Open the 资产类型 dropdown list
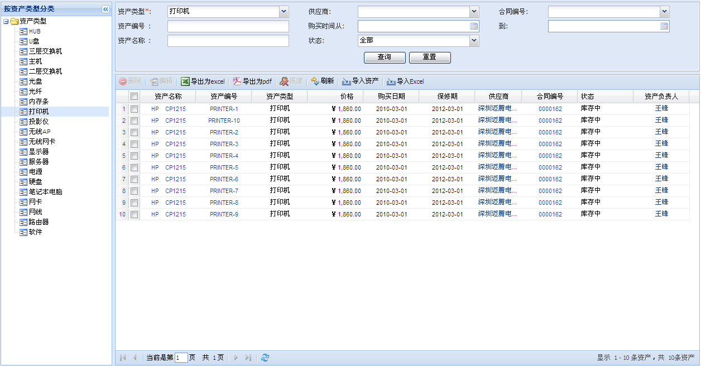The width and height of the screenshot is (701, 366). tap(284, 12)
